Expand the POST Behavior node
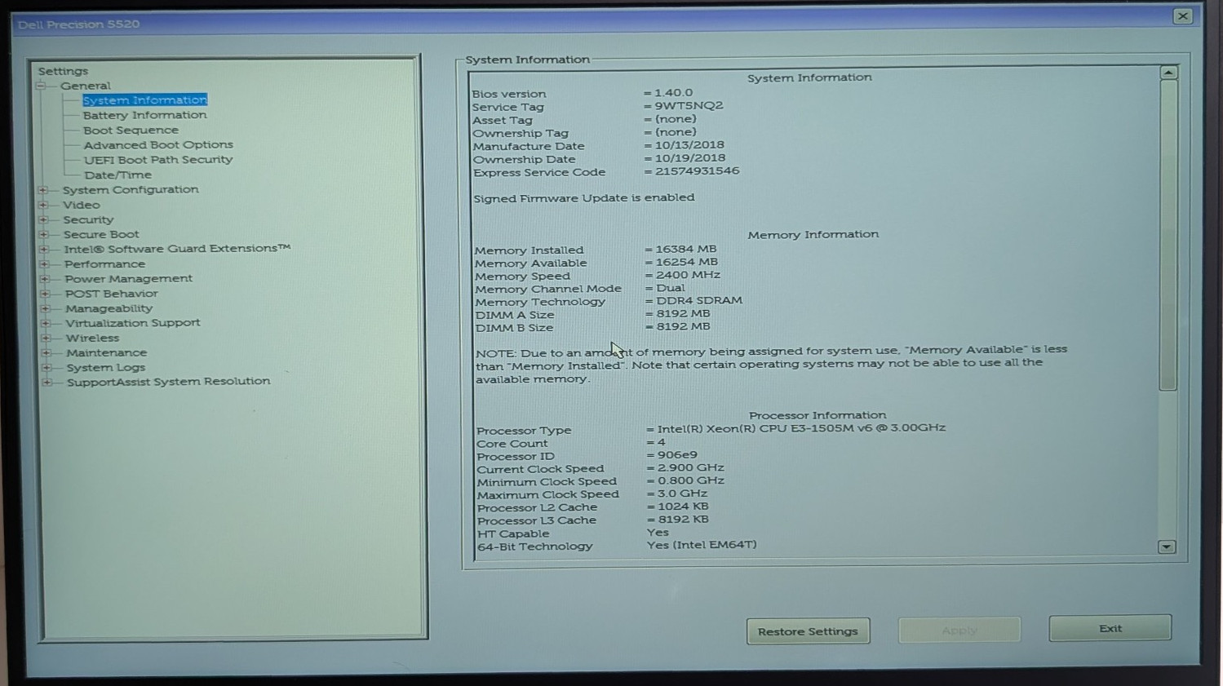The width and height of the screenshot is (1223, 686). tap(45, 294)
